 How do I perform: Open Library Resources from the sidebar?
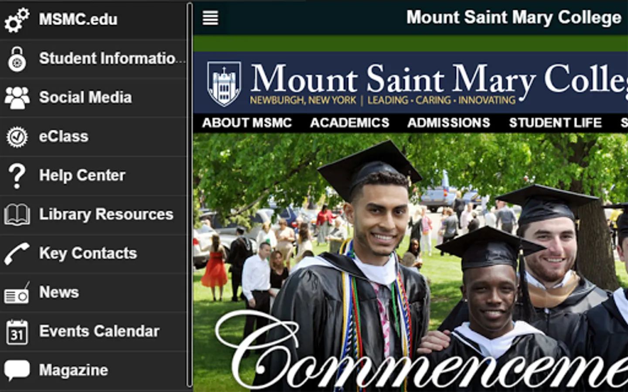pos(93,215)
